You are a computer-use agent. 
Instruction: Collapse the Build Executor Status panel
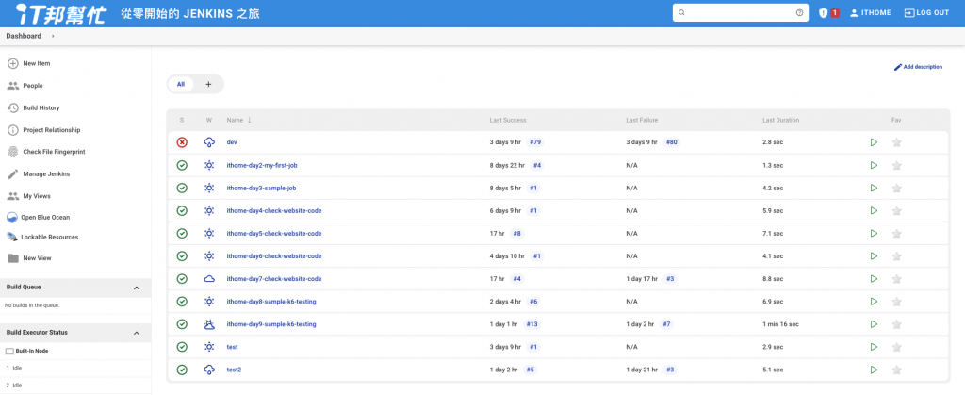point(137,333)
